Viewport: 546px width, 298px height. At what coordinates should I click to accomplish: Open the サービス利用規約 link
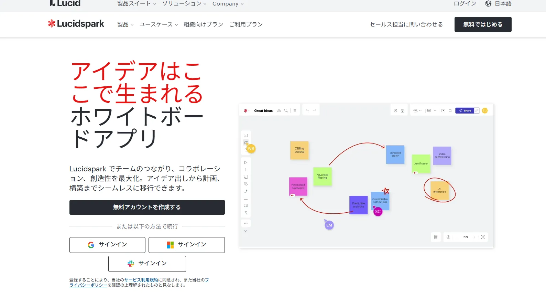(141, 280)
